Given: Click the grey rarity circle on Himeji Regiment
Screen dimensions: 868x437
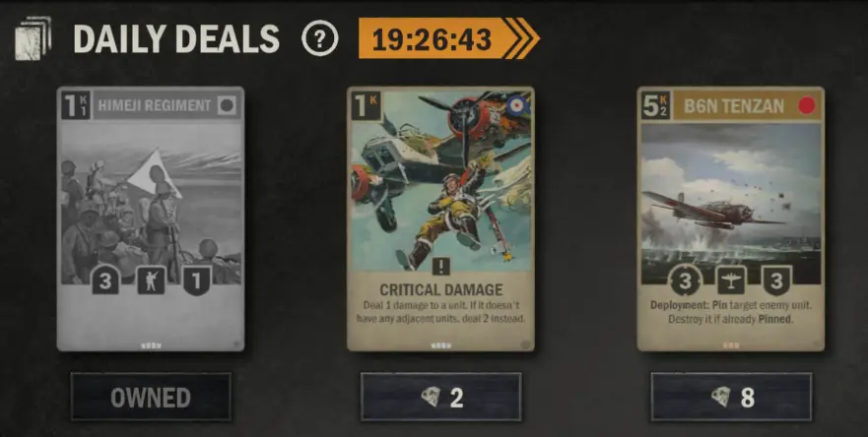Looking at the screenshot, I should (x=227, y=105).
